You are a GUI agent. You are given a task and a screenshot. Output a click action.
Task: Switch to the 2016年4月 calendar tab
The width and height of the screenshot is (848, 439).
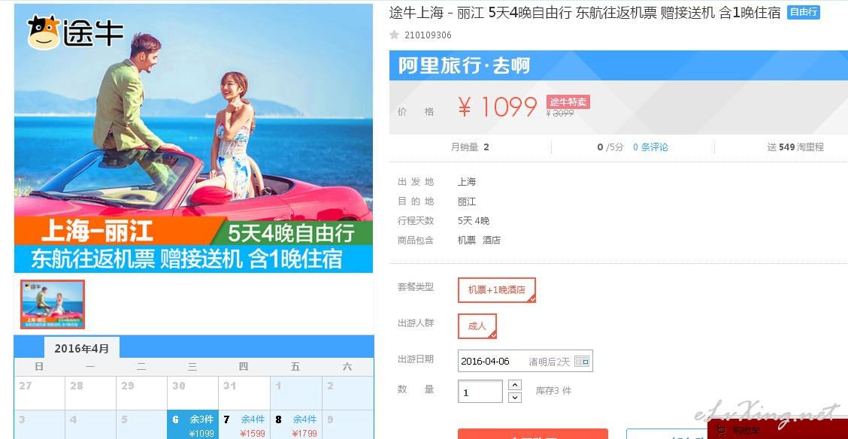coord(82,348)
